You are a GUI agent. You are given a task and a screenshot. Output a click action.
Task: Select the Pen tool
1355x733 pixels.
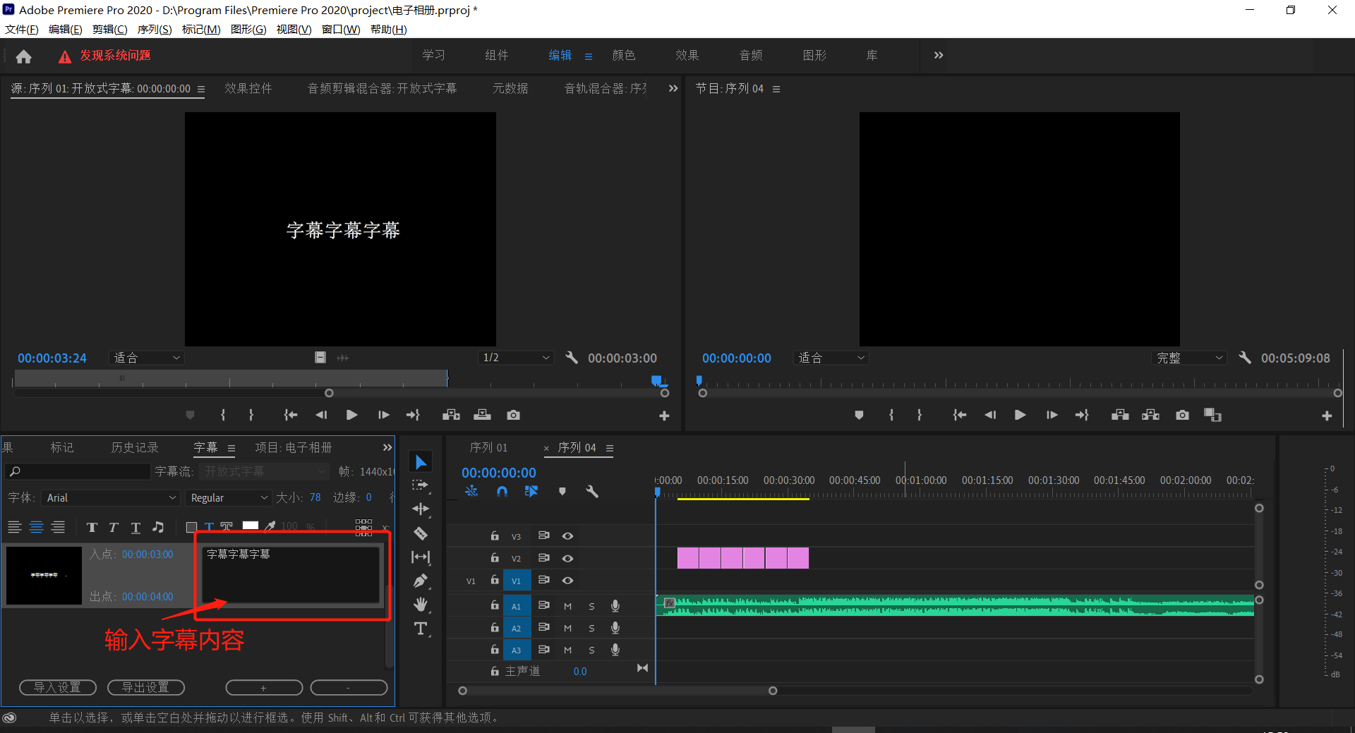tap(421, 581)
